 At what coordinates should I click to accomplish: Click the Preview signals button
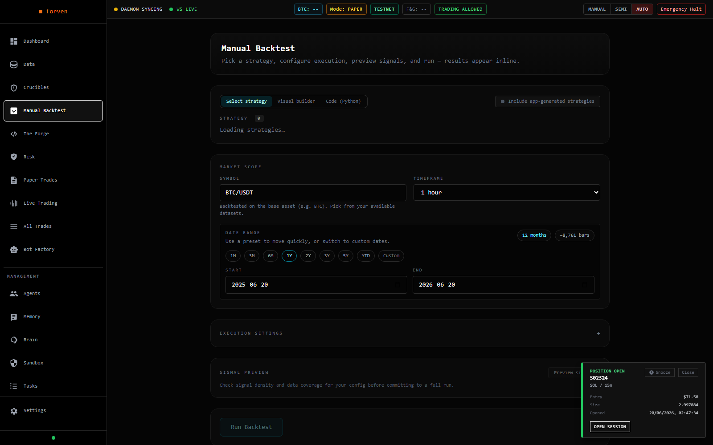click(565, 373)
